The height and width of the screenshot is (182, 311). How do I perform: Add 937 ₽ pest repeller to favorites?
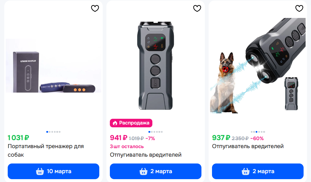[x=299, y=8]
